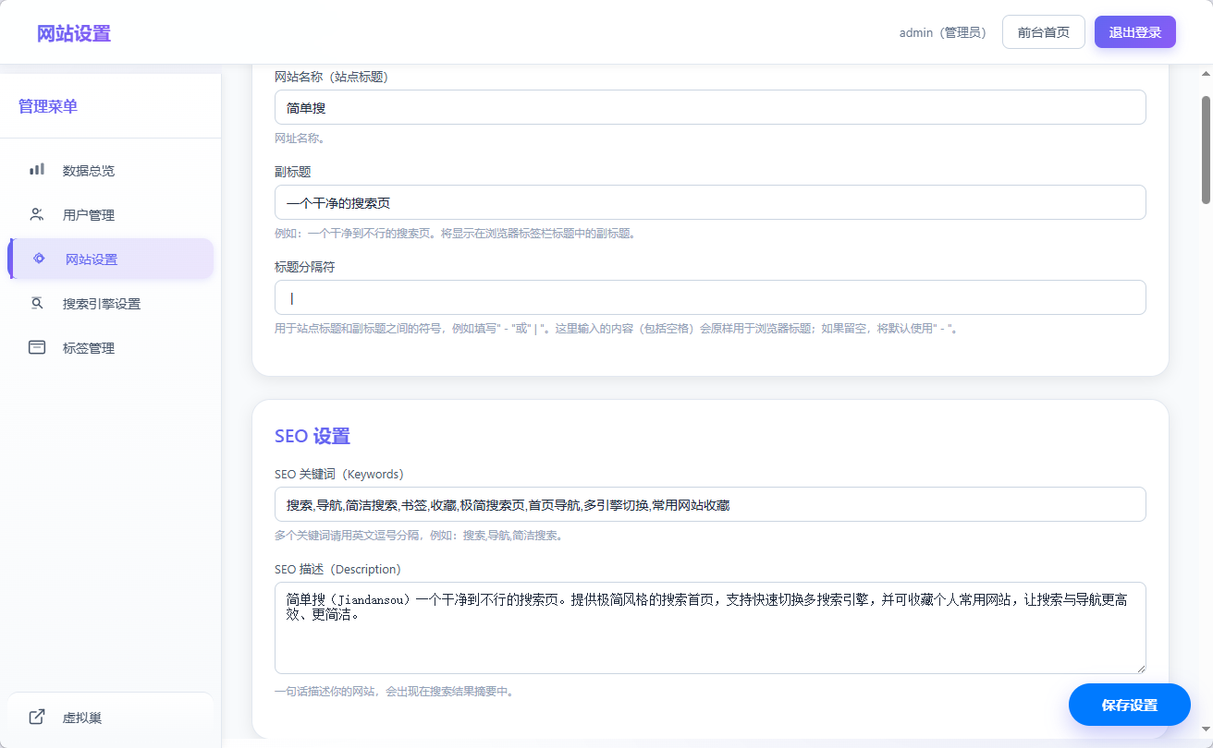
Task: Click the tag icon beside 标签管理
Action: [x=36, y=347]
